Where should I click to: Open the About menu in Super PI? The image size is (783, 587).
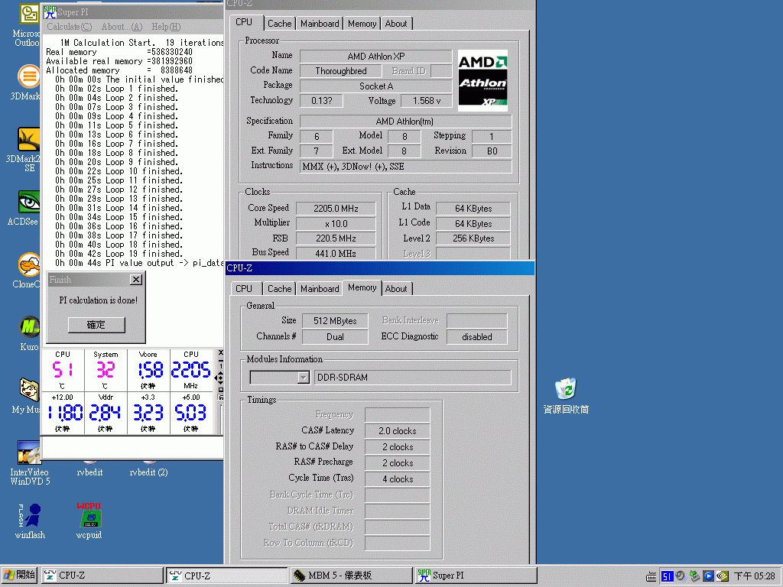click(x=122, y=27)
